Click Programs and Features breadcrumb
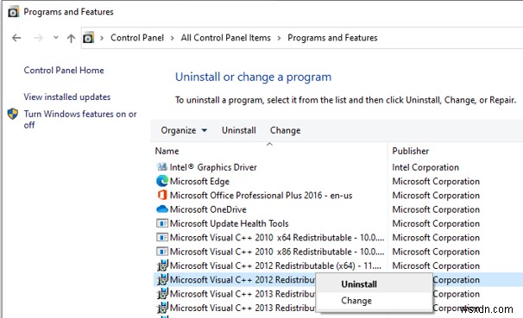 coord(332,38)
